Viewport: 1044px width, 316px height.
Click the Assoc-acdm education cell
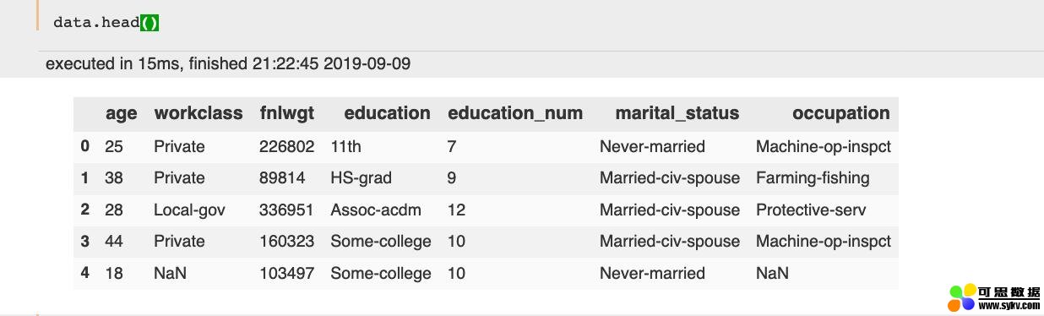coord(376,210)
